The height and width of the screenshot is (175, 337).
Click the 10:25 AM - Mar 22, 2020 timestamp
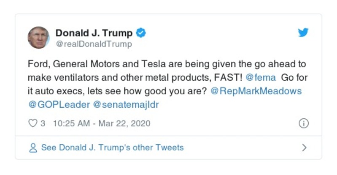(102, 124)
